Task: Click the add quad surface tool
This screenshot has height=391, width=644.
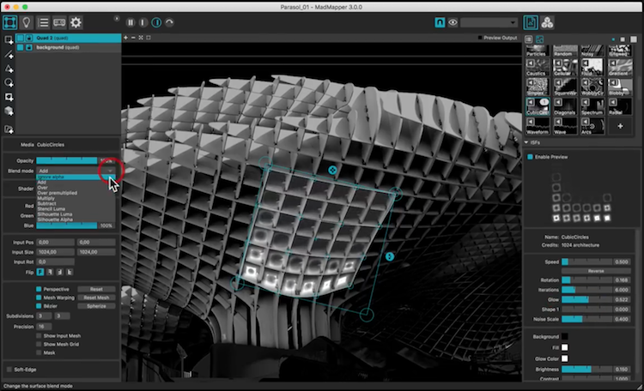Action: tap(9, 39)
